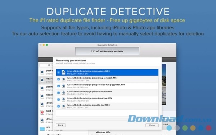Click the driving sidebar item's QuickTime icon

pos(42,104)
